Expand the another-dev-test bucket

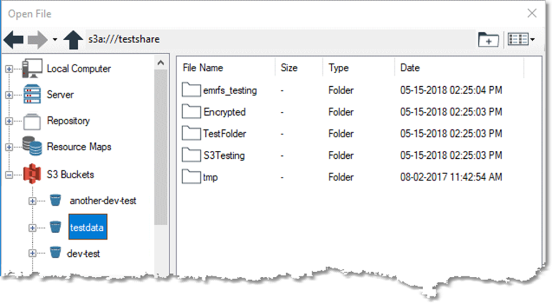pos(32,201)
